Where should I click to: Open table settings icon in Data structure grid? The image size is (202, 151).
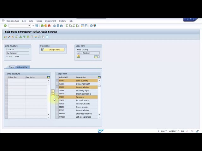click(48, 77)
